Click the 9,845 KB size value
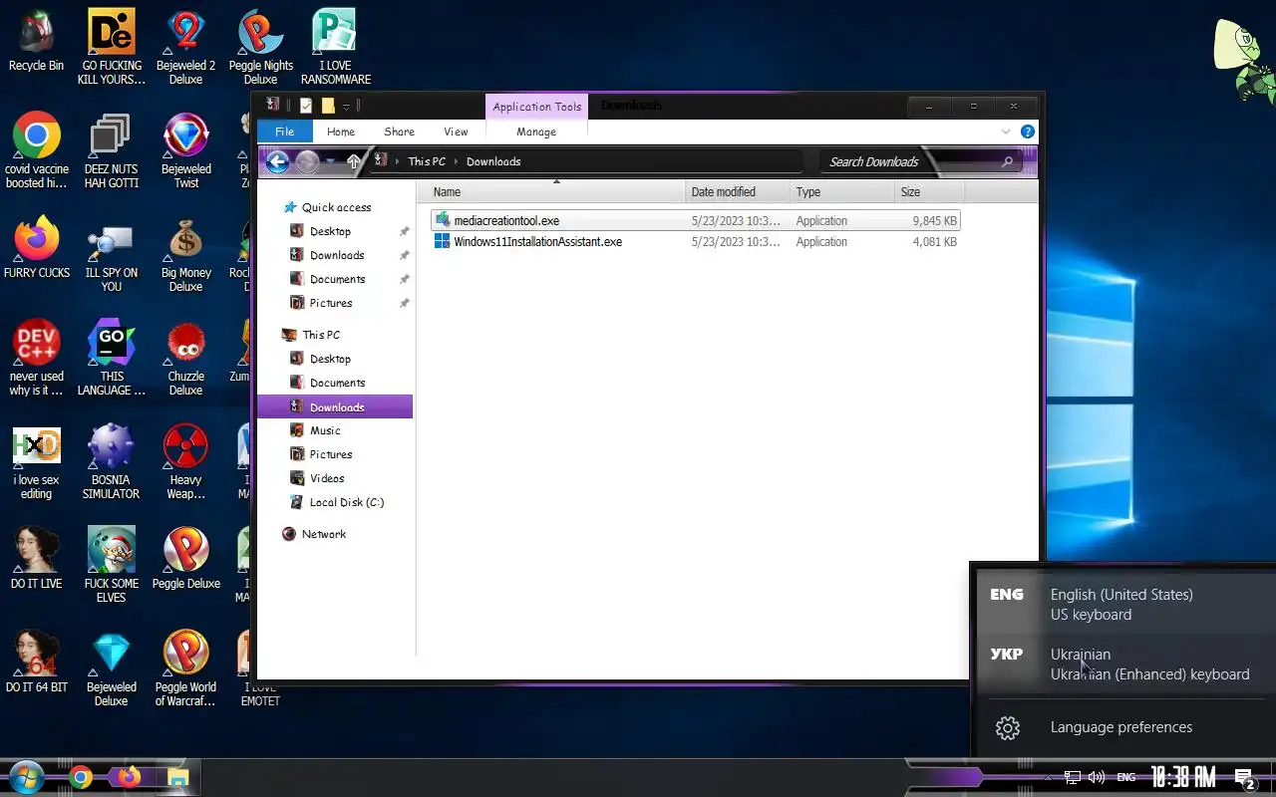1276x797 pixels. (934, 221)
